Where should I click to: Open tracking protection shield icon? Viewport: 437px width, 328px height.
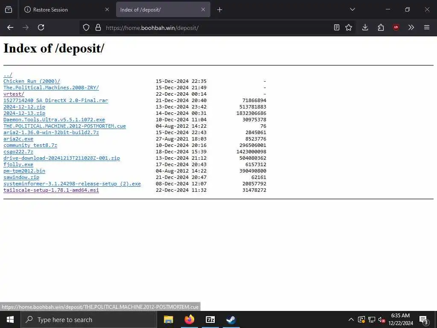(86, 27)
